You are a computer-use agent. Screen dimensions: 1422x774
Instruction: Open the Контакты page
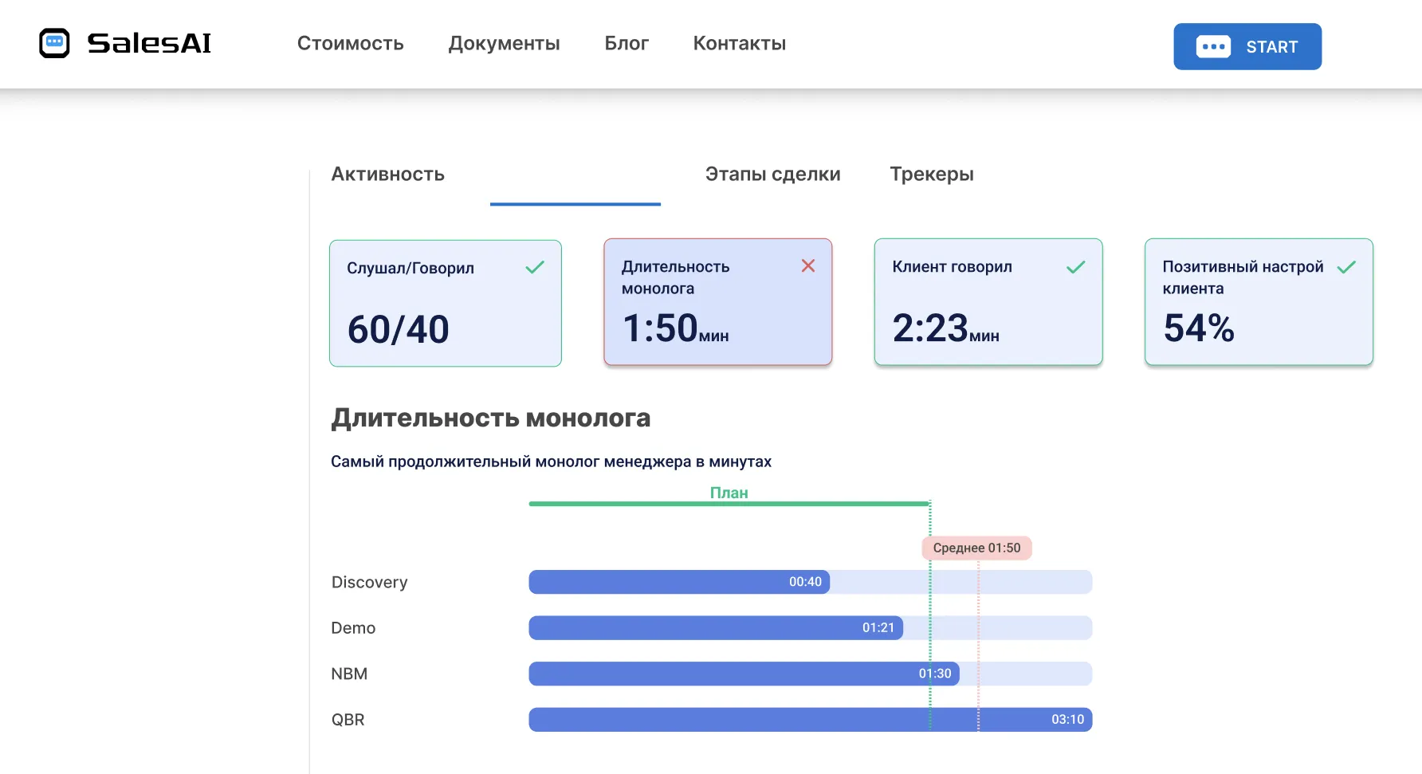(738, 44)
